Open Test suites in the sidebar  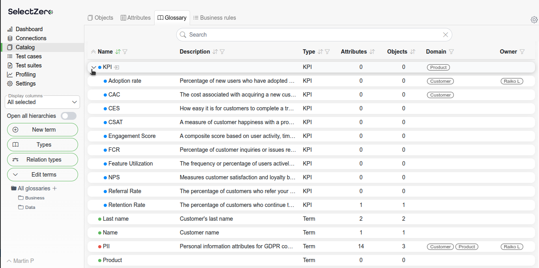pyautogui.click(x=28, y=65)
